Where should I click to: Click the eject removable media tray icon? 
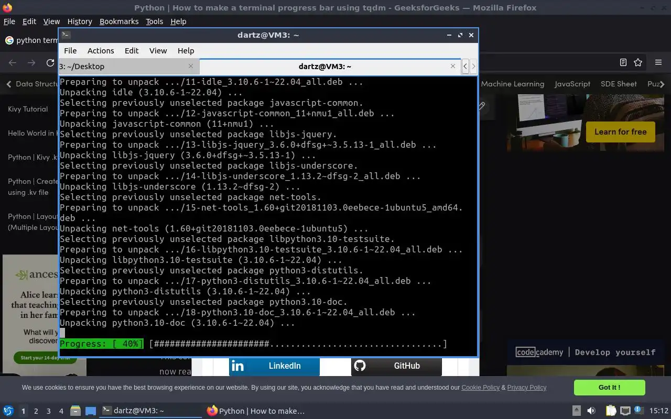tap(576, 411)
